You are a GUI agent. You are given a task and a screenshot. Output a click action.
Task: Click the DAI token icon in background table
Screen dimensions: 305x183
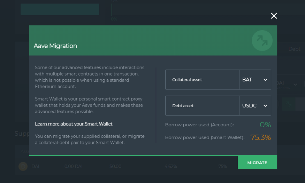[x=23, y=166]
